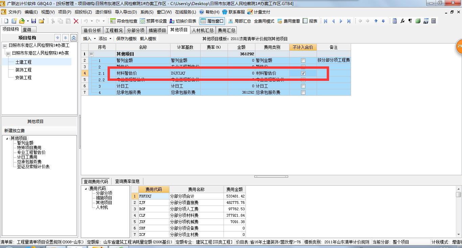
Task: Toggle 不计入合价 checkbox for 总承包服务费
Action: pos(303,92)
